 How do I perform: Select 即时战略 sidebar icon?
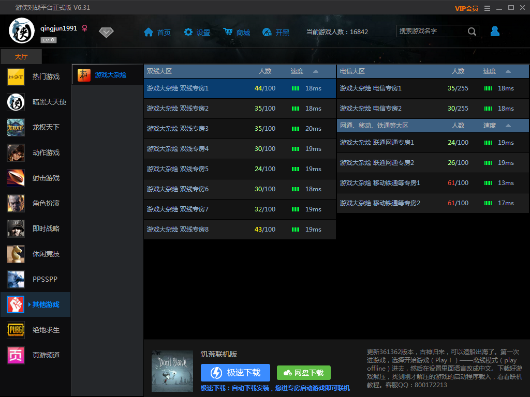pos(16,228)
